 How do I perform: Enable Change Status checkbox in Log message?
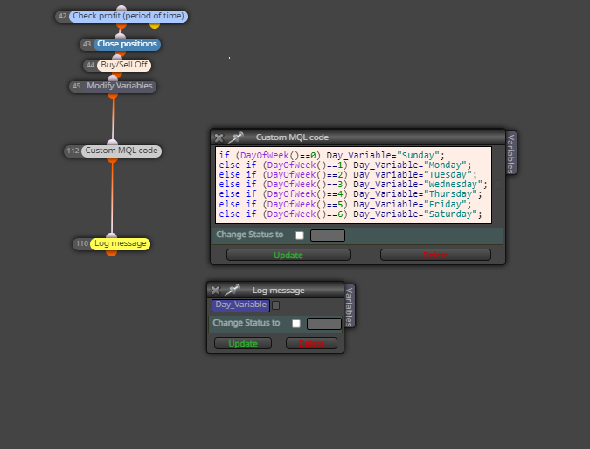(x=296, y=324)
